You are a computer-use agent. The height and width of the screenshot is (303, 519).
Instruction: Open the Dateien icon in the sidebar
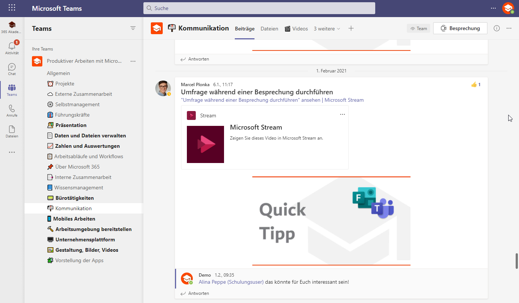[12, 129]
